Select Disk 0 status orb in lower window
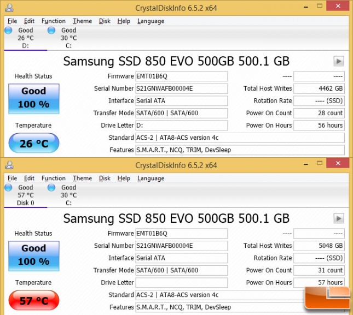 (x=8, y=187)
